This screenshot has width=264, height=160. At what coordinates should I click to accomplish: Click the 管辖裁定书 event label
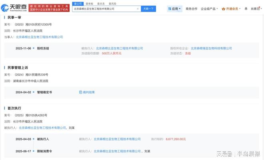click(x=44, y=92)
